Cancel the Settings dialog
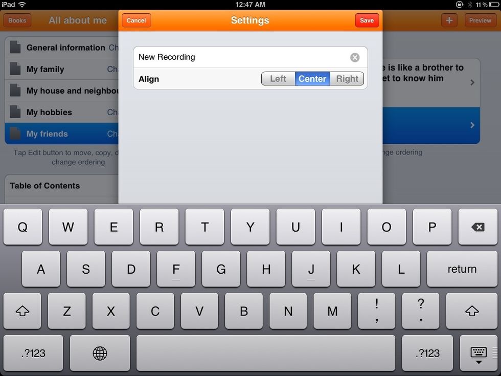The width and height of the screenshot is (501, 376). coord(136,20)
